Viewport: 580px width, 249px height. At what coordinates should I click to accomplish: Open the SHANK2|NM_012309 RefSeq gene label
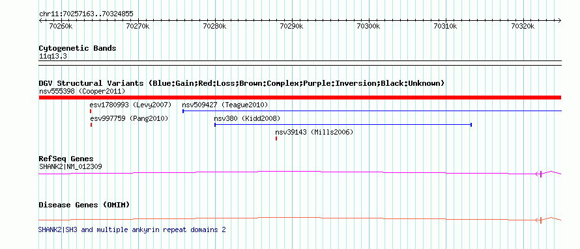pos(70,166)
